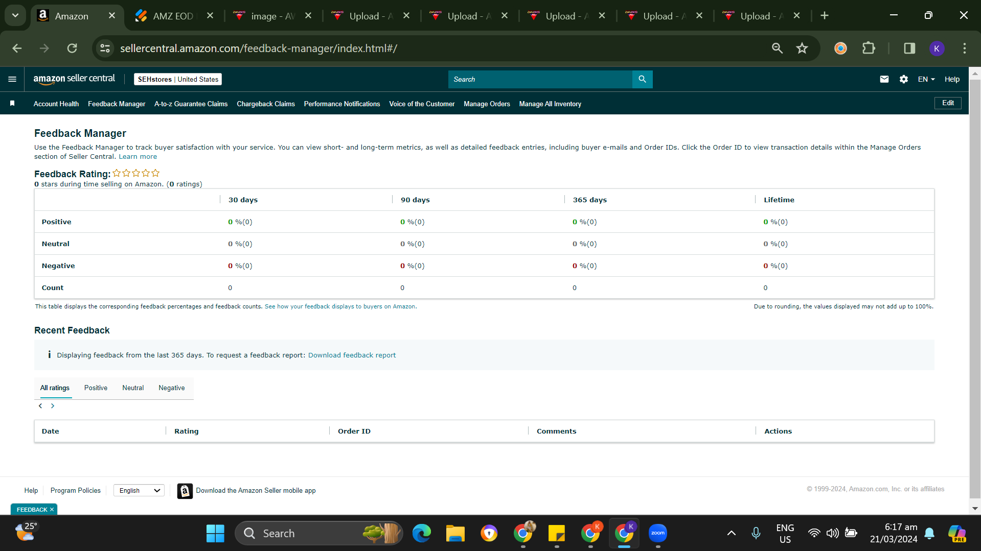Open the settings gear icon
981x551 pixels.
click(903, 79)
